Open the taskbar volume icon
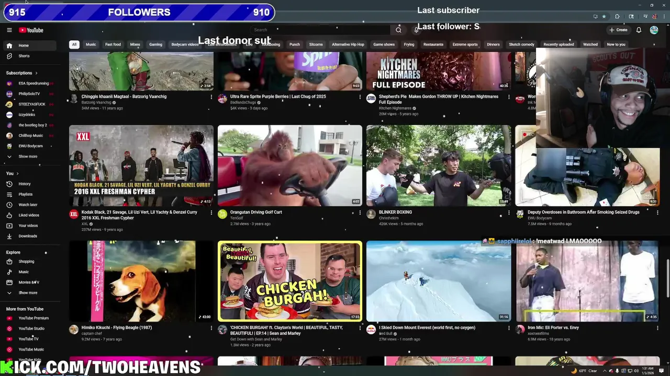The image size is (670, 376). [636, 371]
